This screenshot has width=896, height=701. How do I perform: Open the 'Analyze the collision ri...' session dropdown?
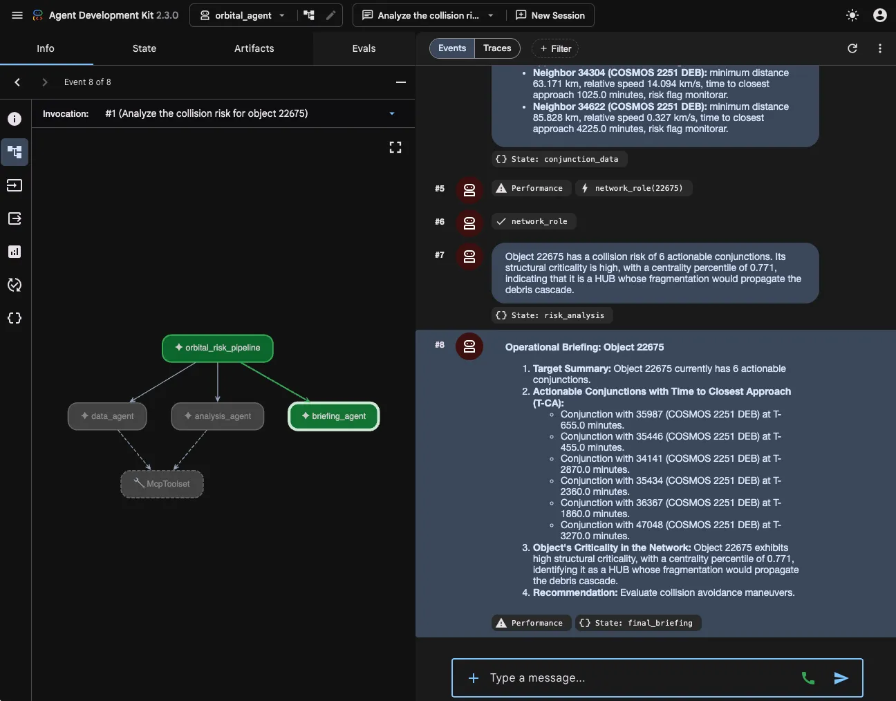pos(429,15)
